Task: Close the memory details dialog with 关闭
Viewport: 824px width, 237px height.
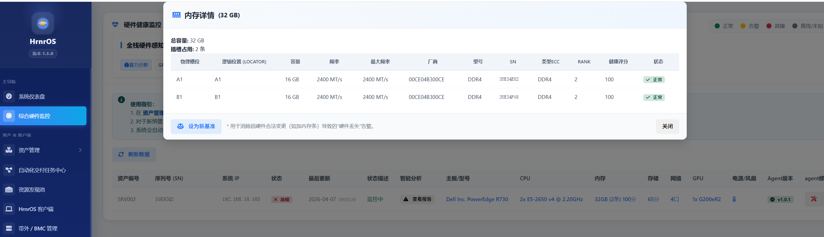Action: click(x=667, y=126)
